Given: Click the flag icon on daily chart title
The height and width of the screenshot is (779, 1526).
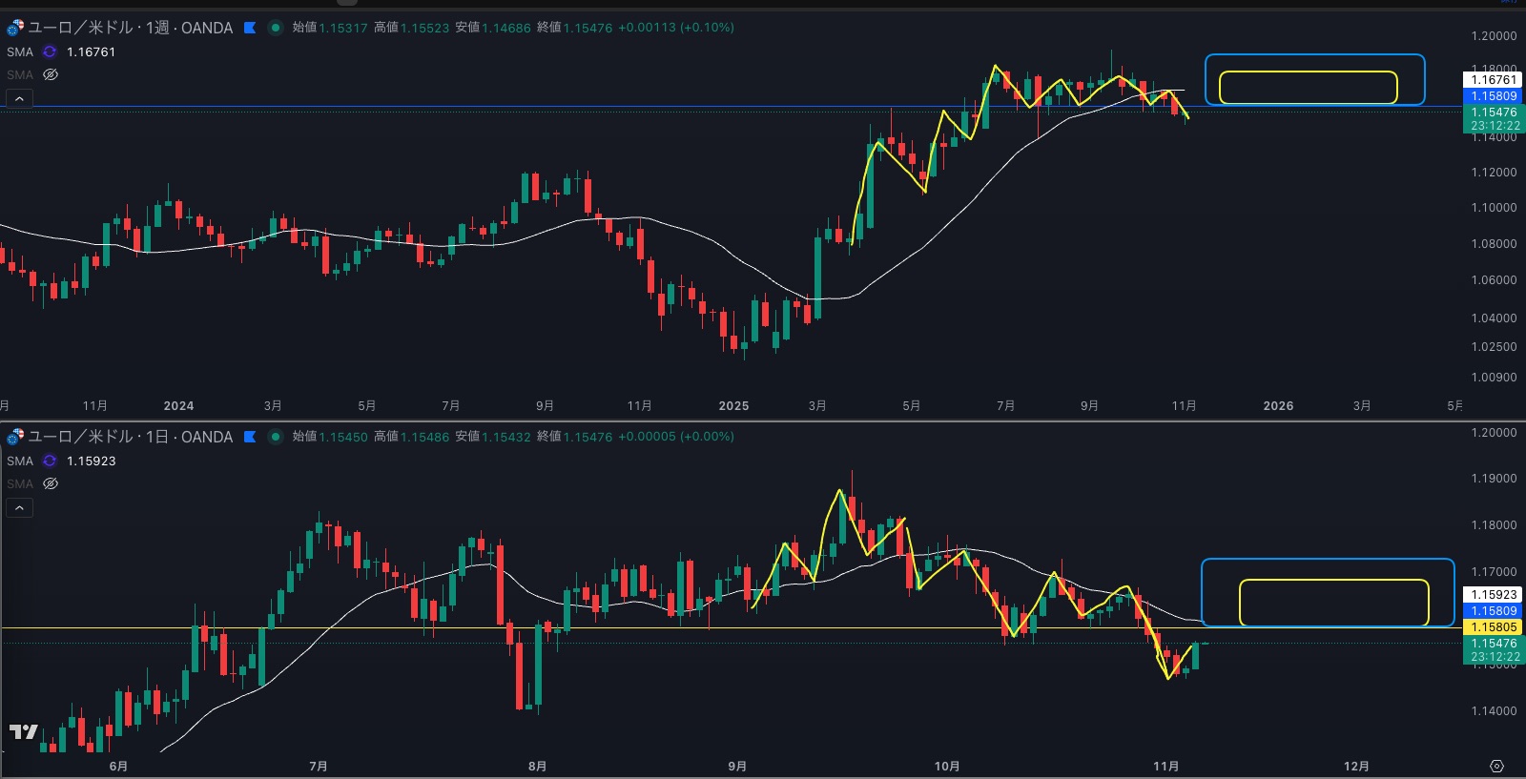Looking at the screenshot, I should coord(250,437).
